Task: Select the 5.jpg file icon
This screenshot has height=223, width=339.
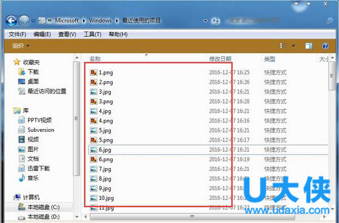Action: pyautogui.click(x=94, y=131)
